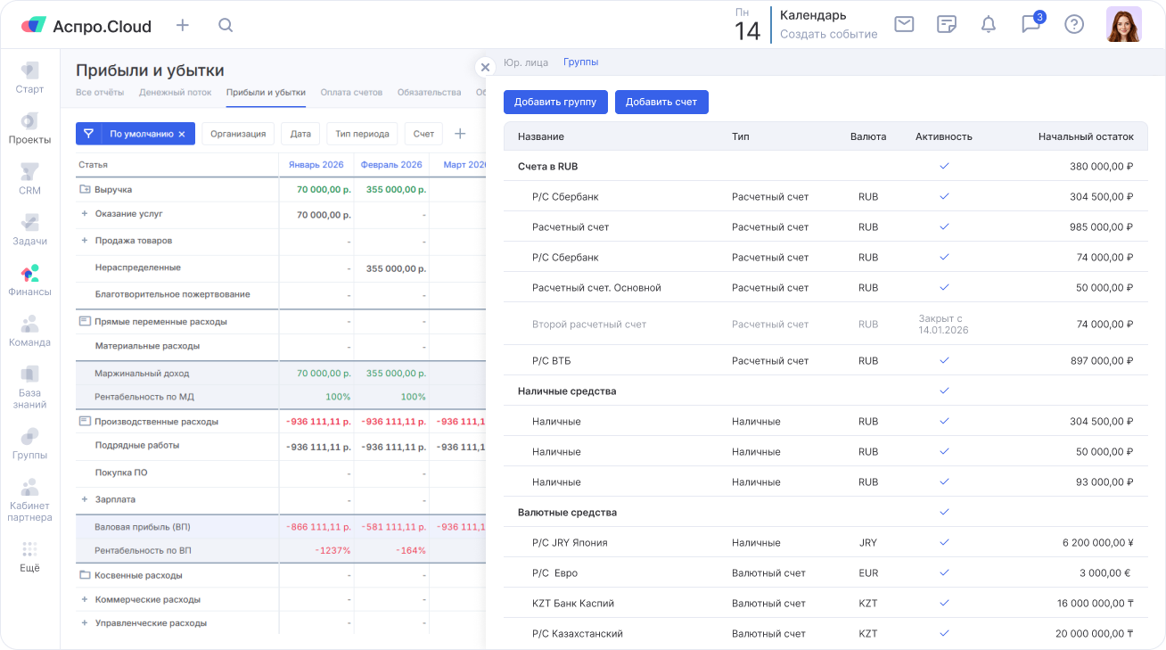Close the accounts side panel
1166x650 pixels.
pos(485,67)
